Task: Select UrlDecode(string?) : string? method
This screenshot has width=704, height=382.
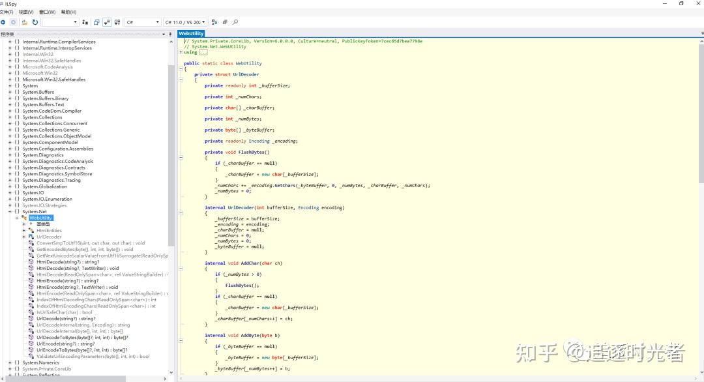Action: [x=66, y=318]
